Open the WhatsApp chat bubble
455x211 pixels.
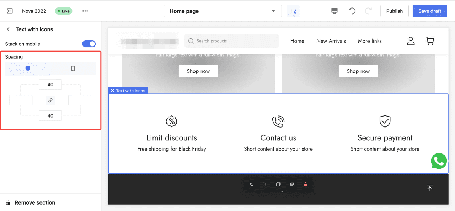(x=439, y=161)
